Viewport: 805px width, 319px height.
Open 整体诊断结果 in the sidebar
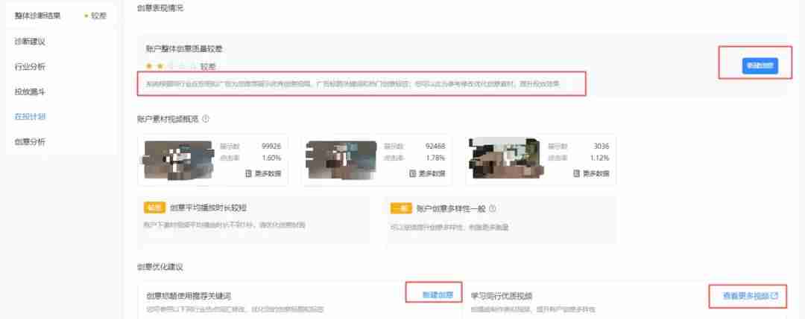click(37, 16)
